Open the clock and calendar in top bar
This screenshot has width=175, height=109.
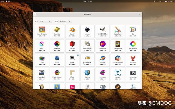click(87, 1)
